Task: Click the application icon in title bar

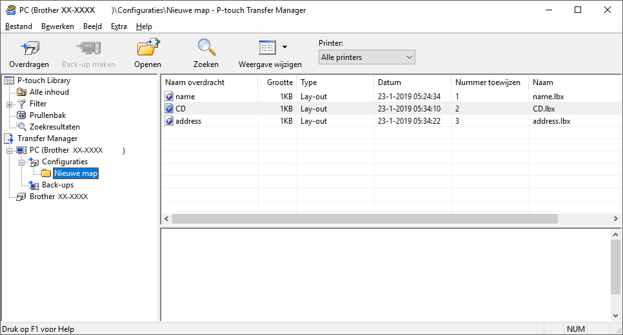Action: (x=11, y=10)
